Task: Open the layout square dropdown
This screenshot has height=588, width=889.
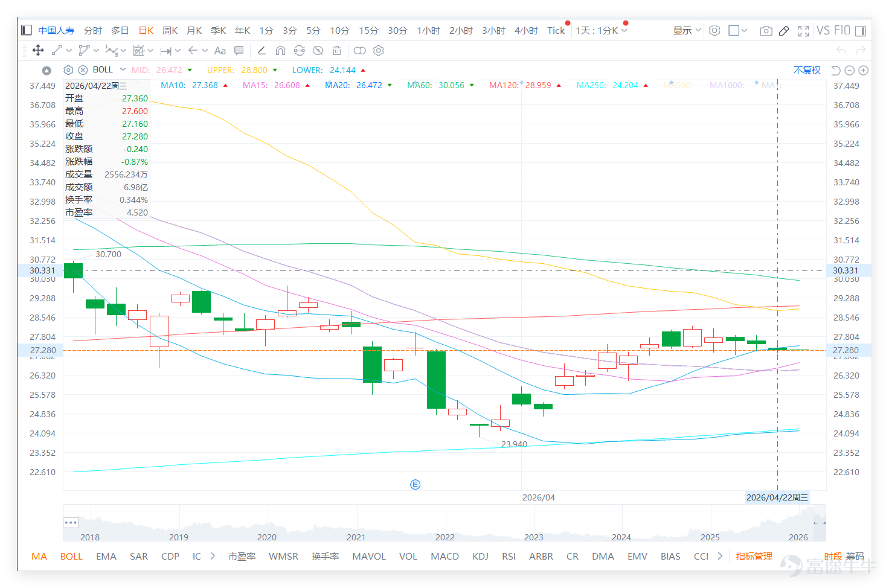Action: pyautogui.click(x=738, y=30)
